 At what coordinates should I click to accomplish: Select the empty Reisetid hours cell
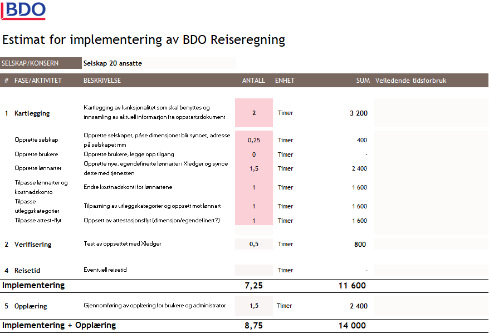254,270
